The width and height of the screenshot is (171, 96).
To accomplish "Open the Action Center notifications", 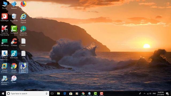I will 167,94.
